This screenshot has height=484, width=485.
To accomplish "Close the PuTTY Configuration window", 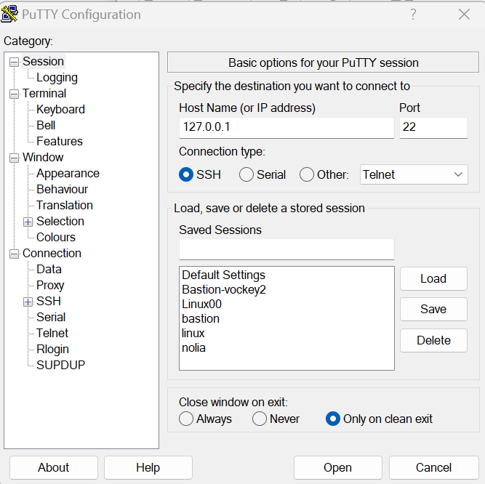I will pyautogui.click(x=464, y=15).
